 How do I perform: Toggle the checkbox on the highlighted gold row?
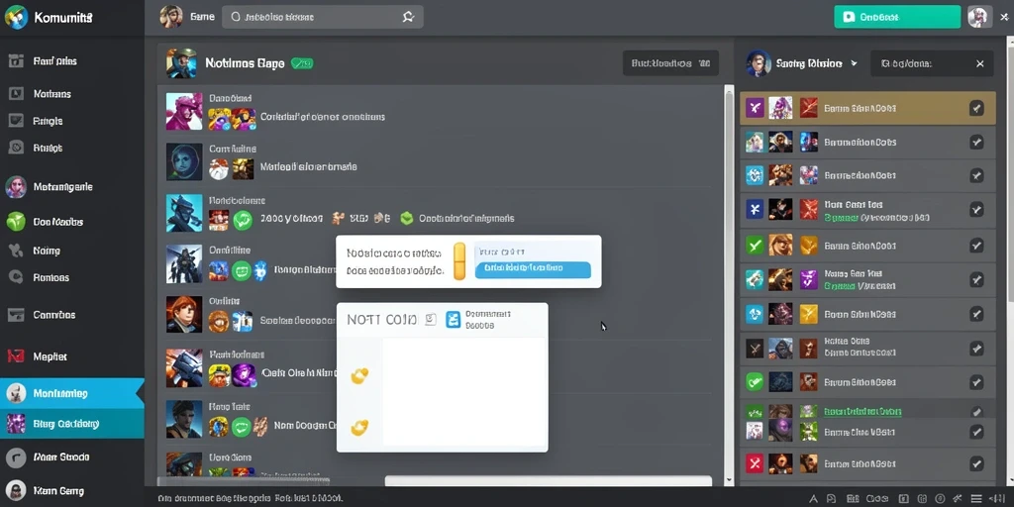point(976,109)
